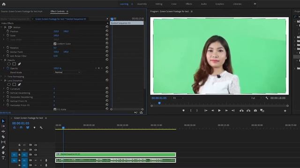Toggle V3 track output eye
The image size is (300, 168).
pos(36,145)
